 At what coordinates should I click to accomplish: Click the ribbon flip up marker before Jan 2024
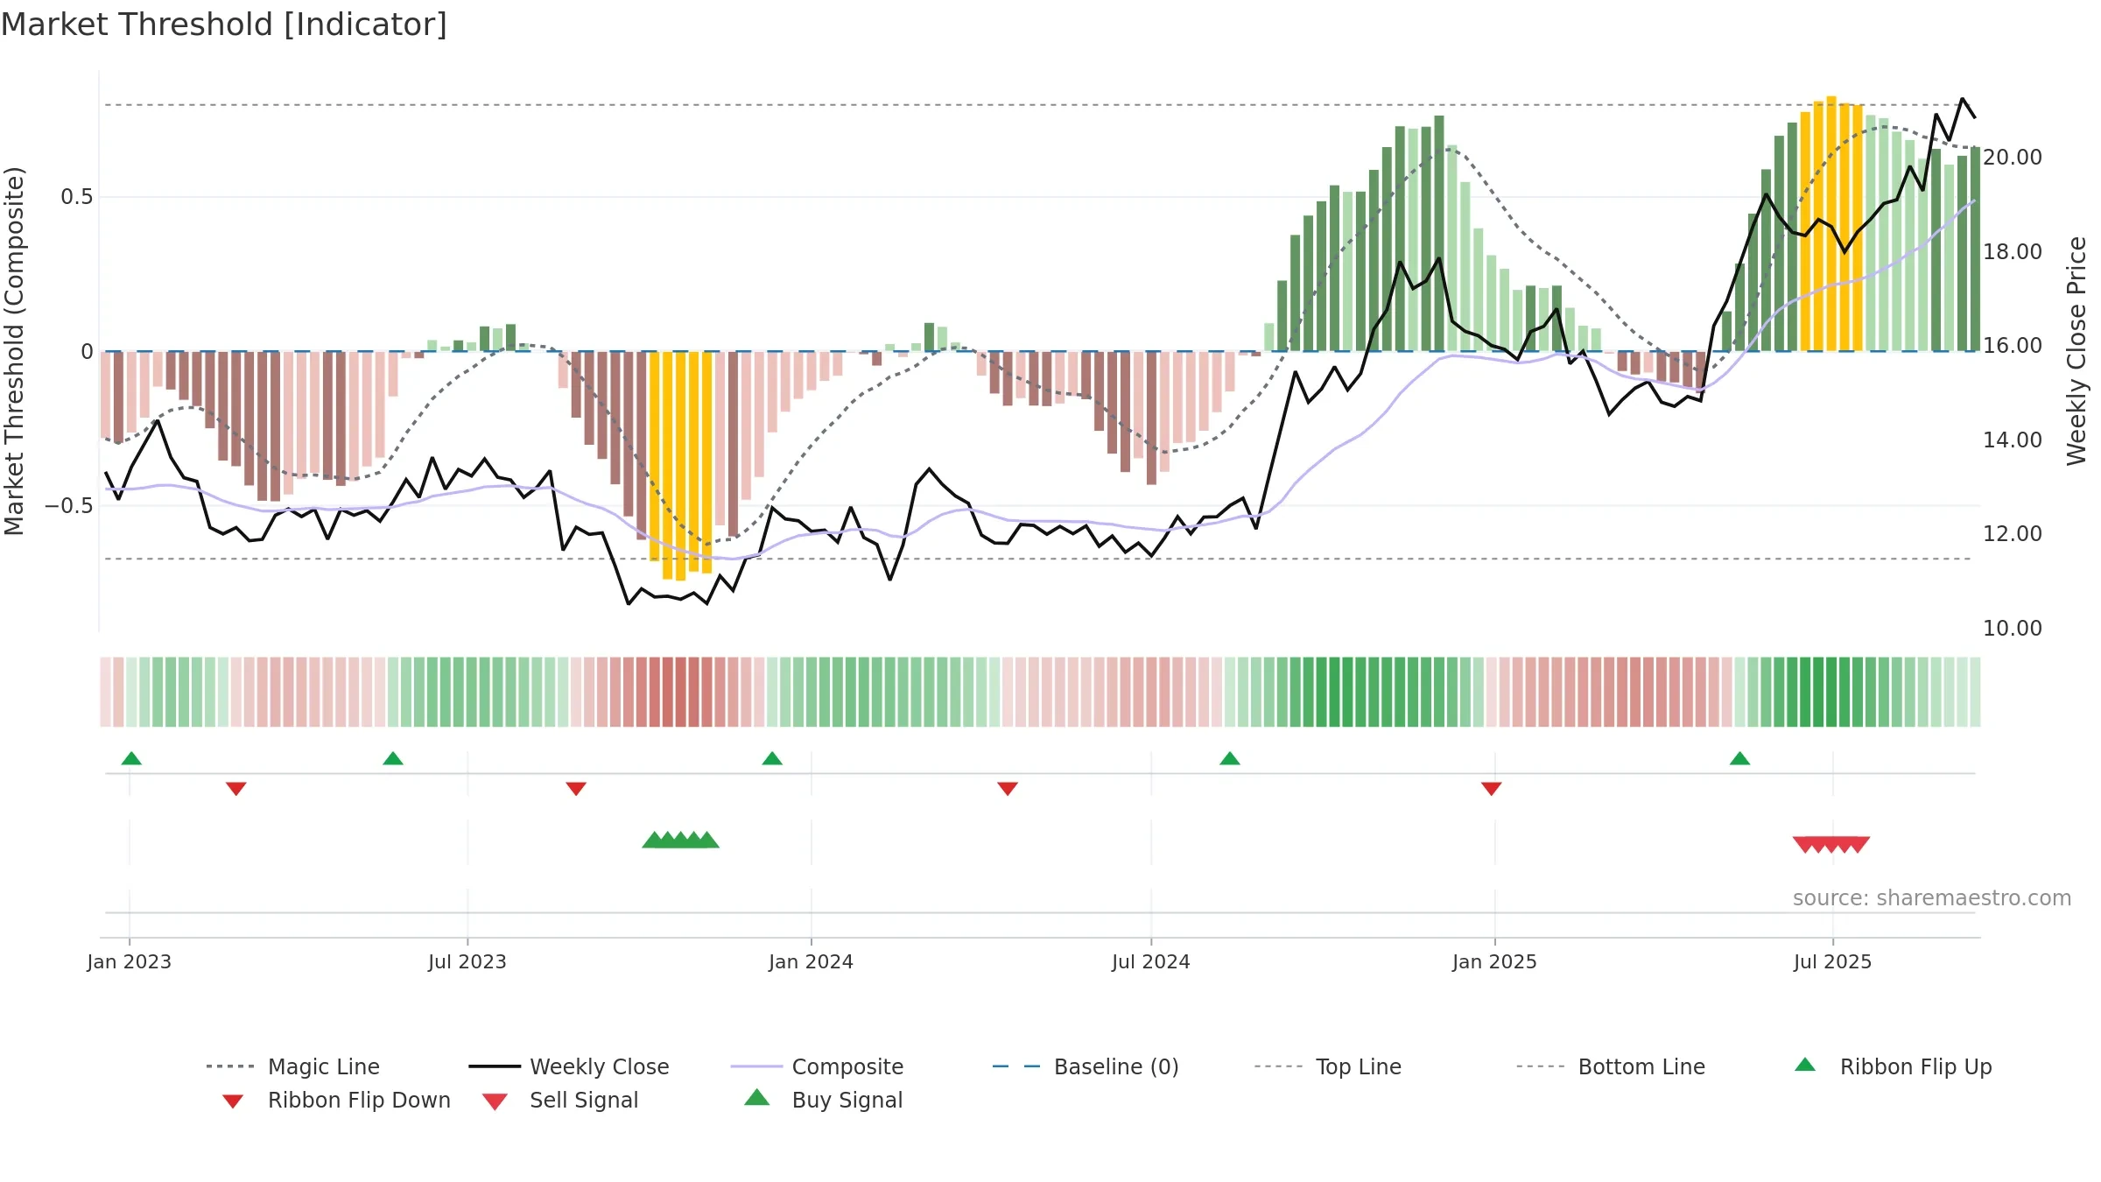point(772,758)
